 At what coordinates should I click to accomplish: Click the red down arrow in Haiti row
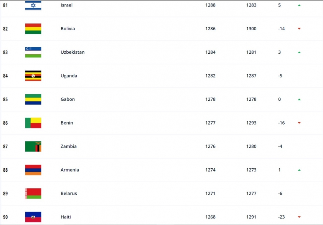pos(299,217)
